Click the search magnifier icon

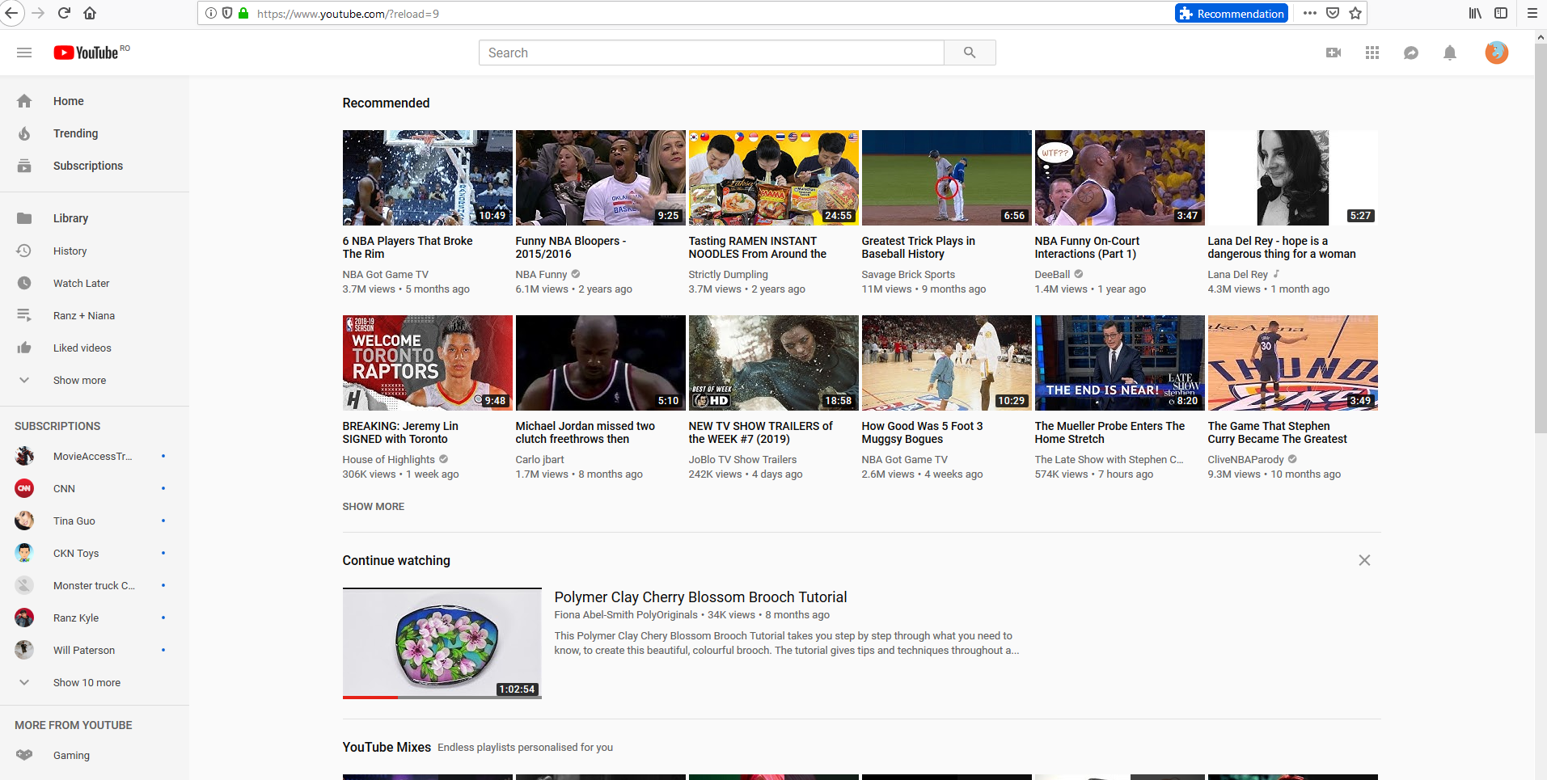click(969, 52)
